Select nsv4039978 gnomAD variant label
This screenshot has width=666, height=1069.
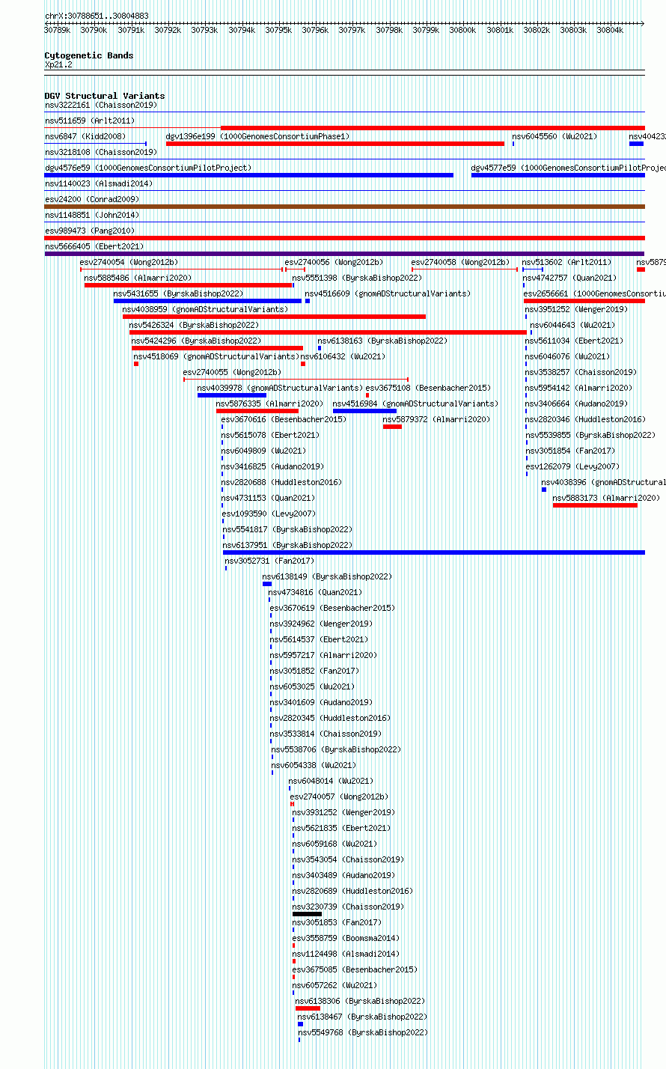tap(280, 389)
